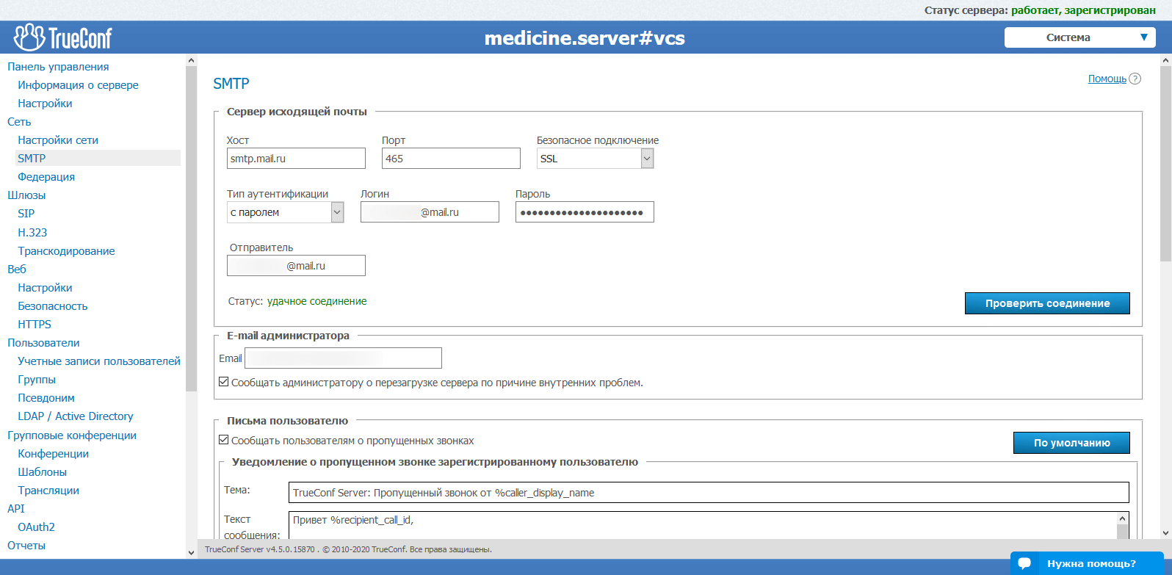
Task: Click the main page scrollbar thumb
Action: 1166,164
